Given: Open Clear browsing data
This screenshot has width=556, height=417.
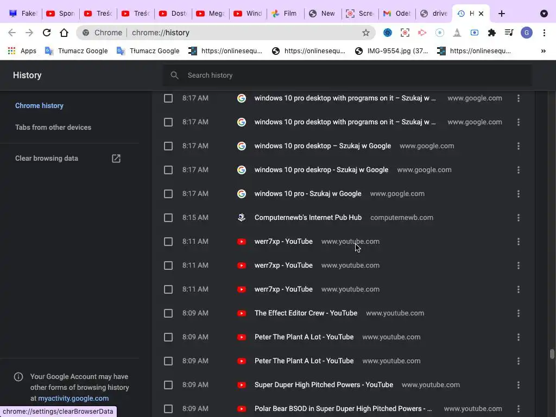Looking at the screenshot, I should coord(47,159).
